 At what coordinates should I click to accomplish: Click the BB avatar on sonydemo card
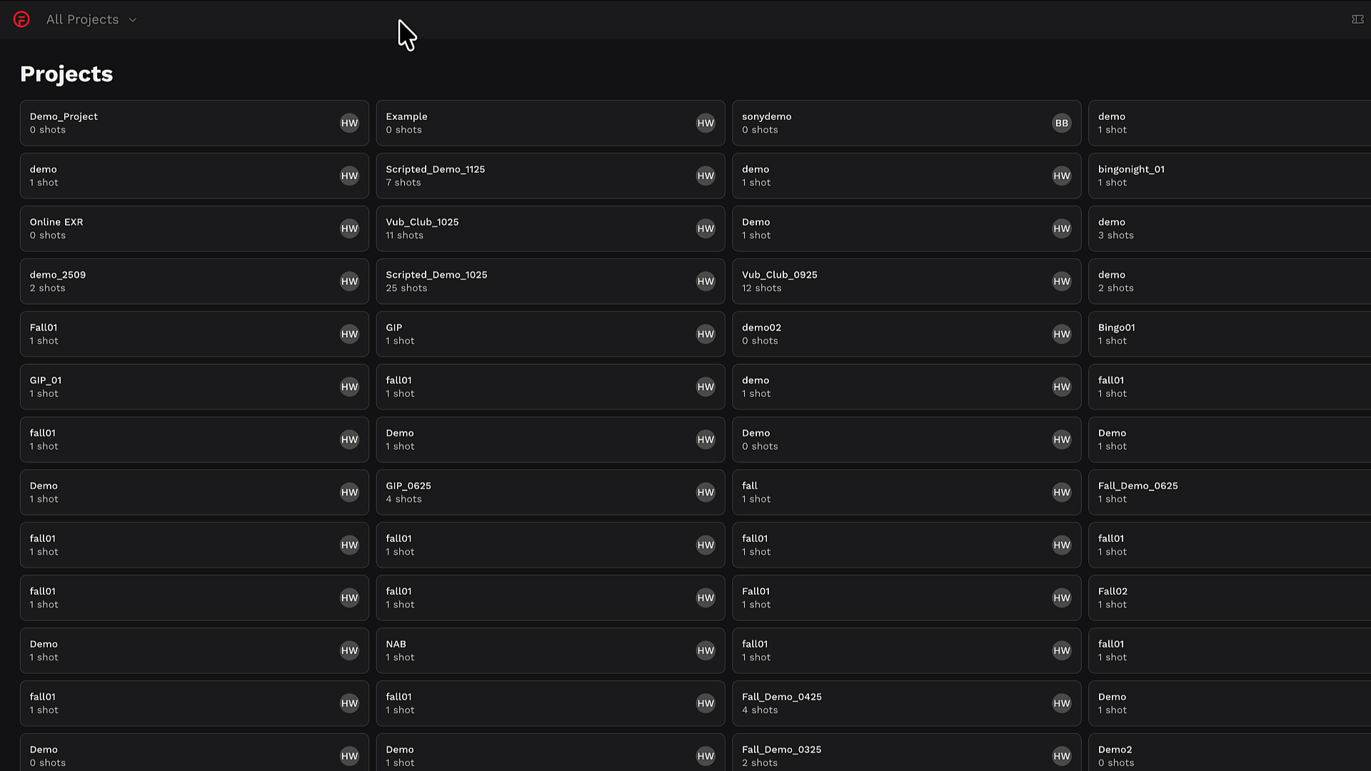(1062, 123)
